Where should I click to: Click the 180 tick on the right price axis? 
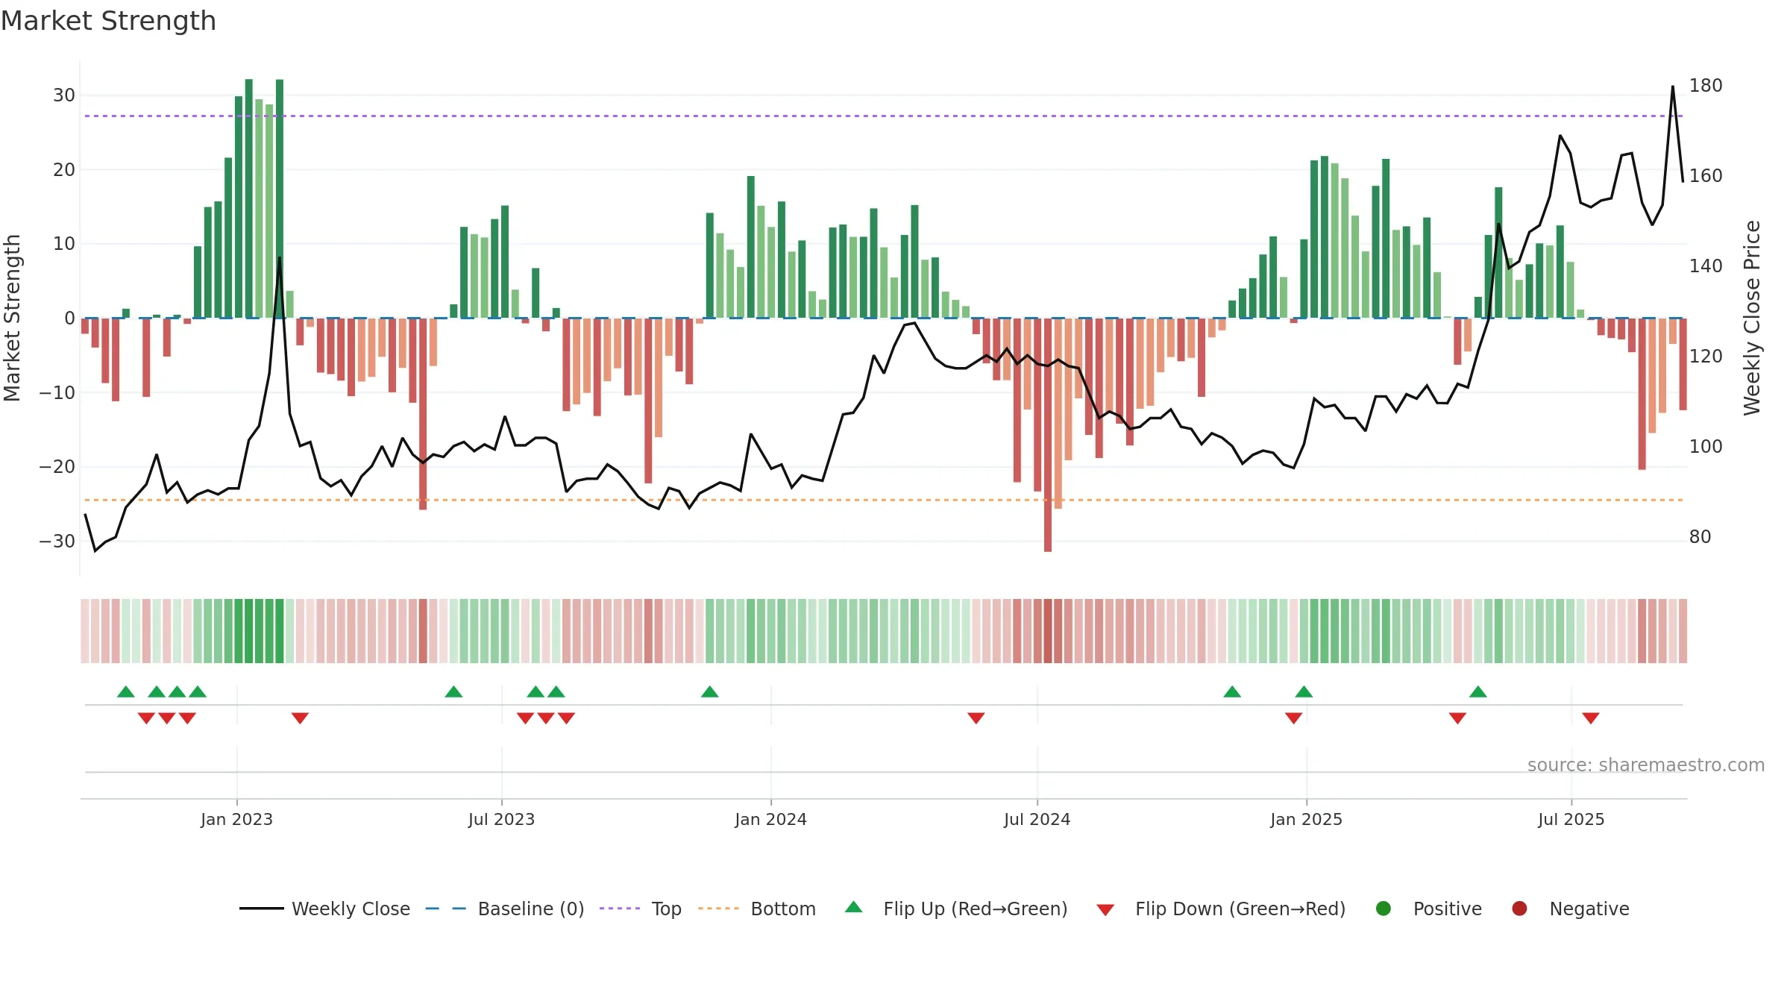click(x=1706, y=86)
